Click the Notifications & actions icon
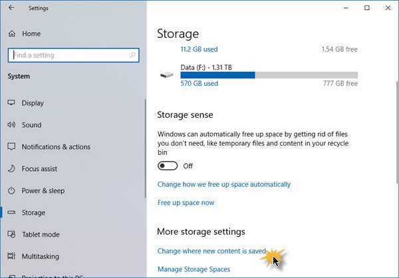The image size is (399, 278). (x=11, y=147)
